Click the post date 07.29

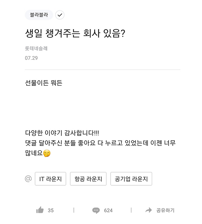(x=31, y=58)
